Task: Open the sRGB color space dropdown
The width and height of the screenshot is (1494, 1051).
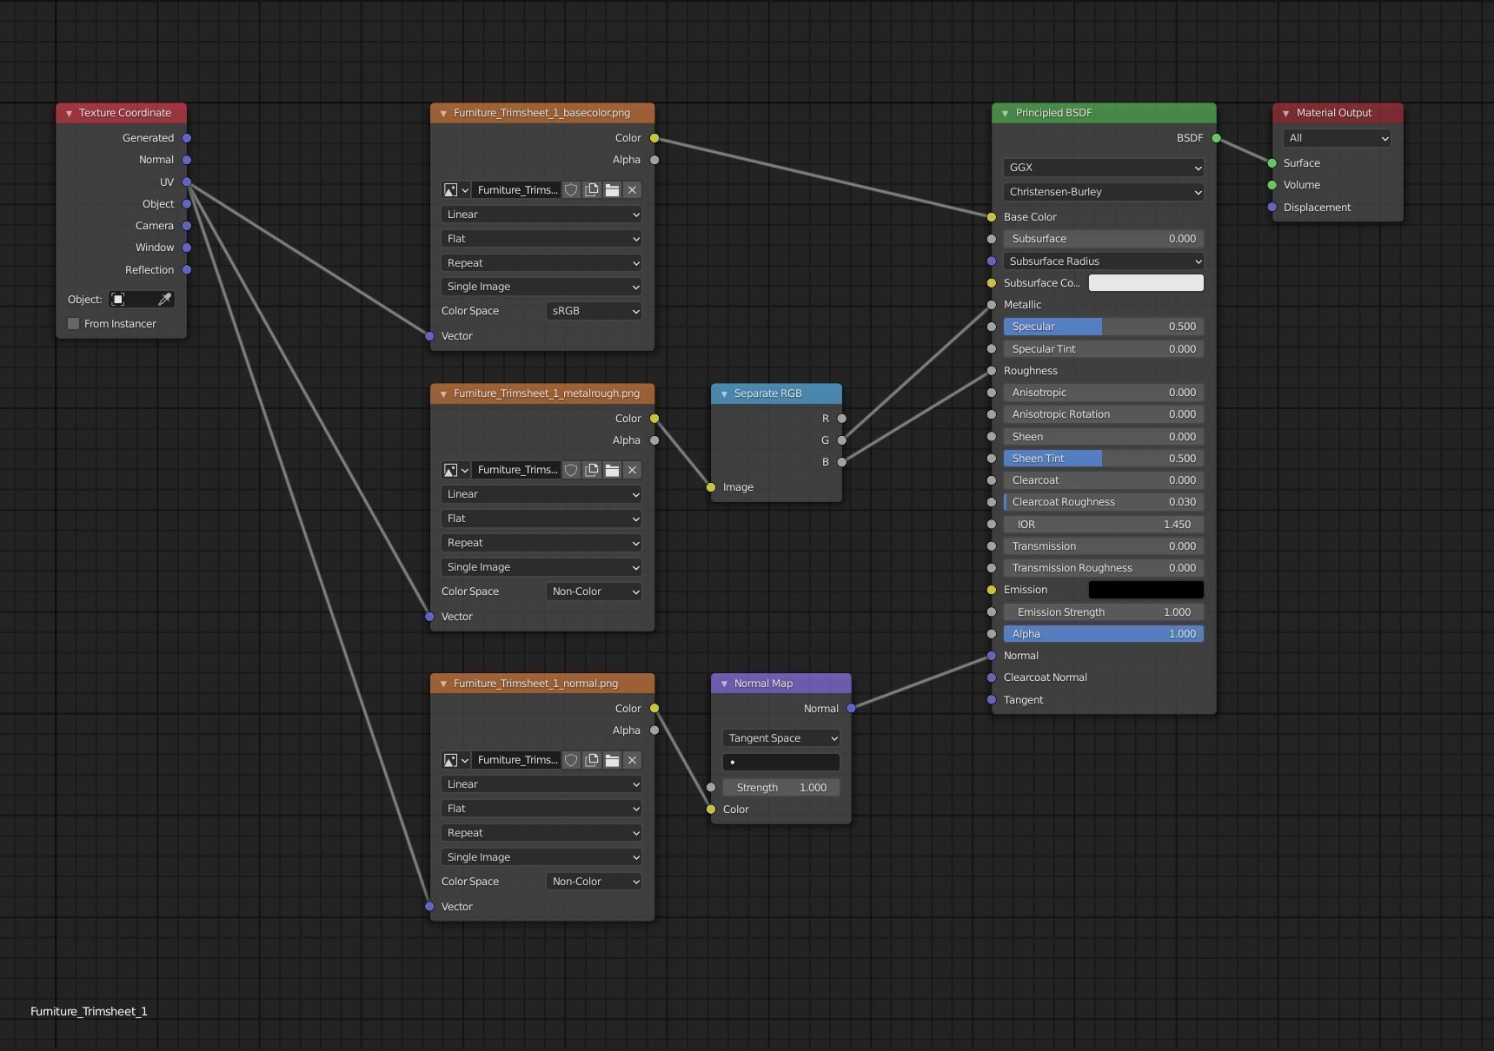Action: pos(594,311)
